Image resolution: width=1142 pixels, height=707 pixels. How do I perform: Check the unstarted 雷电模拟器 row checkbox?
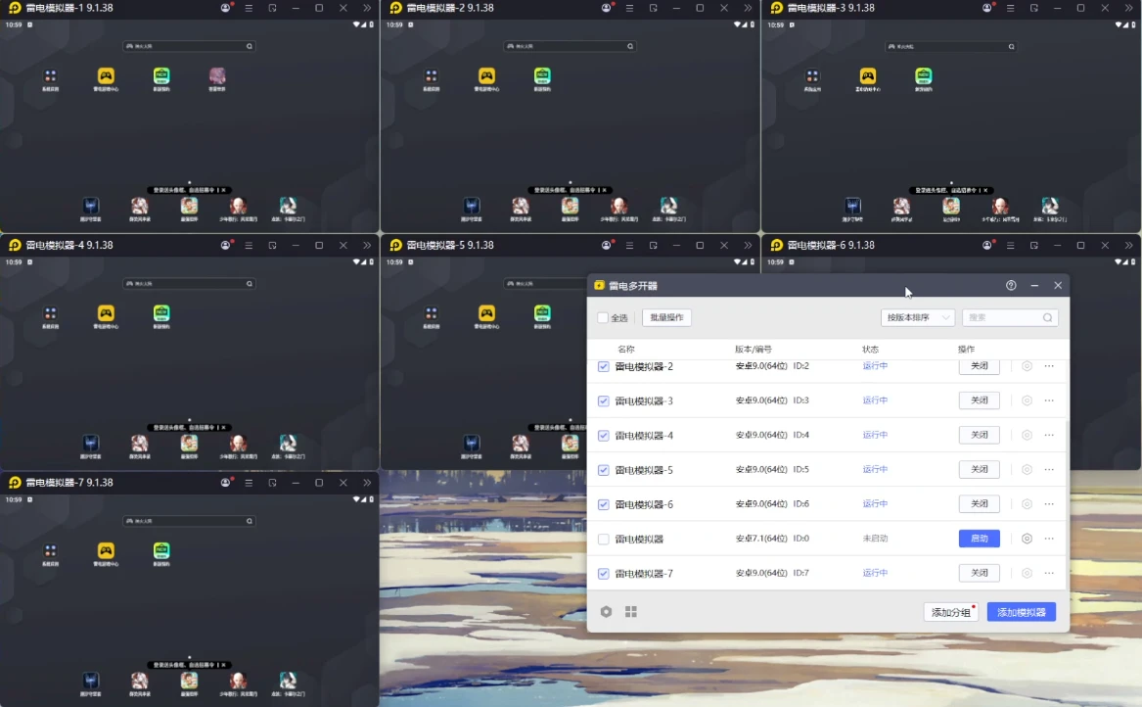coord(603,540)
